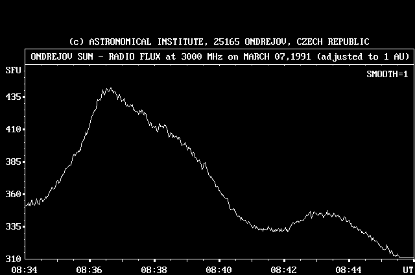Click the Ondrejov radio flux chart title
Viewport: 415px width, 275px height.
(219, 56)
